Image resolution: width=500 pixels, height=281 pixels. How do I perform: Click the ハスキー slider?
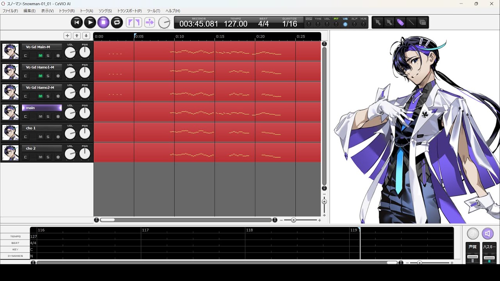coord(489,258)
